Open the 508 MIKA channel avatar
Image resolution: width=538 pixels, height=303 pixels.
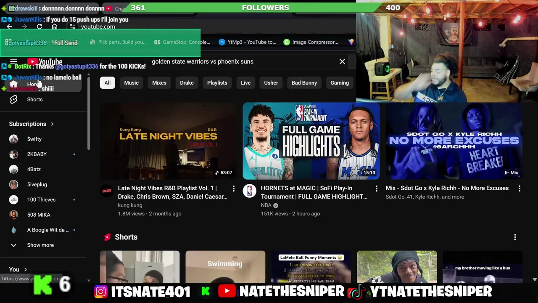coord(13,215)
